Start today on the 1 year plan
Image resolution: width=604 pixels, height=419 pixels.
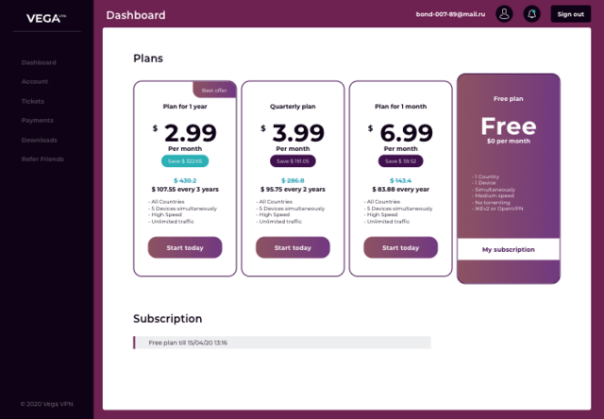pyautogui.click(x=185, y=247)
